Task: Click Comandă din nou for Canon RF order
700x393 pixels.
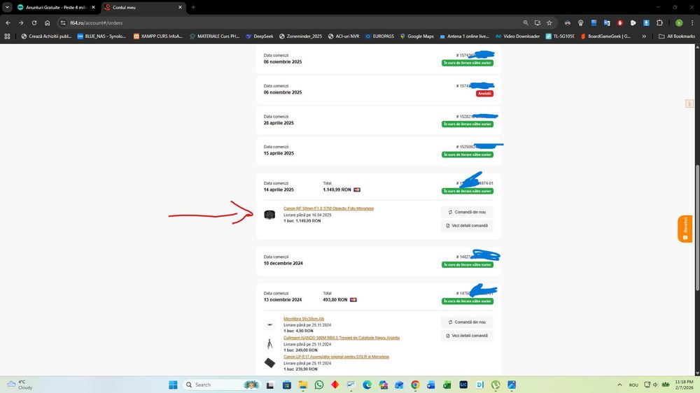Action: pos(467,213)
